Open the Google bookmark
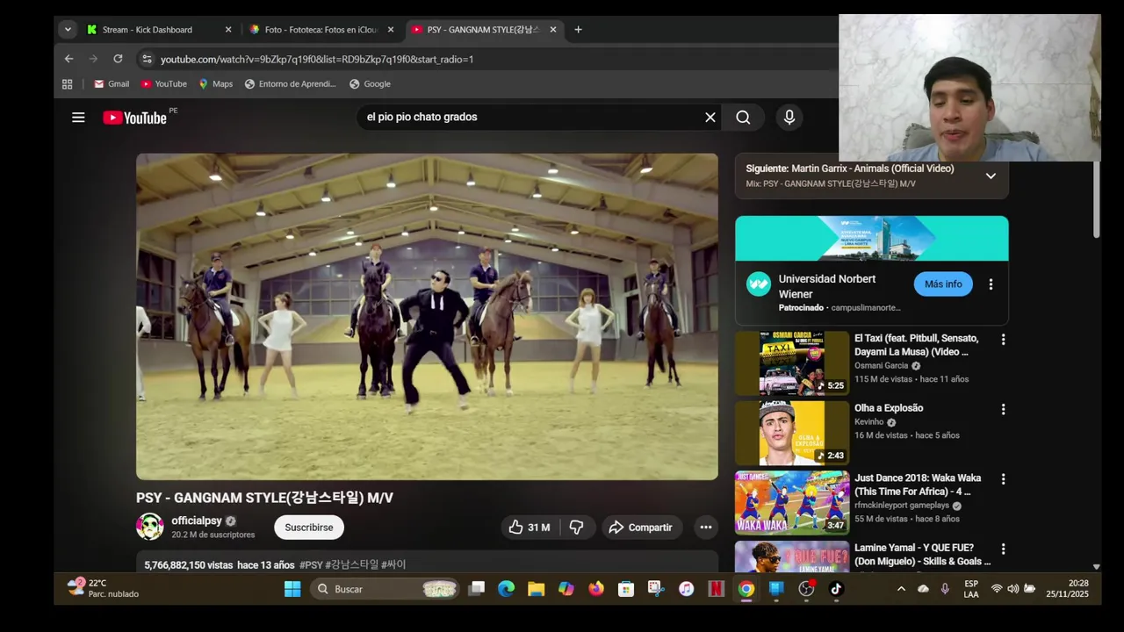The height and width of the screenshot is (632, 1124). point(370,84)
